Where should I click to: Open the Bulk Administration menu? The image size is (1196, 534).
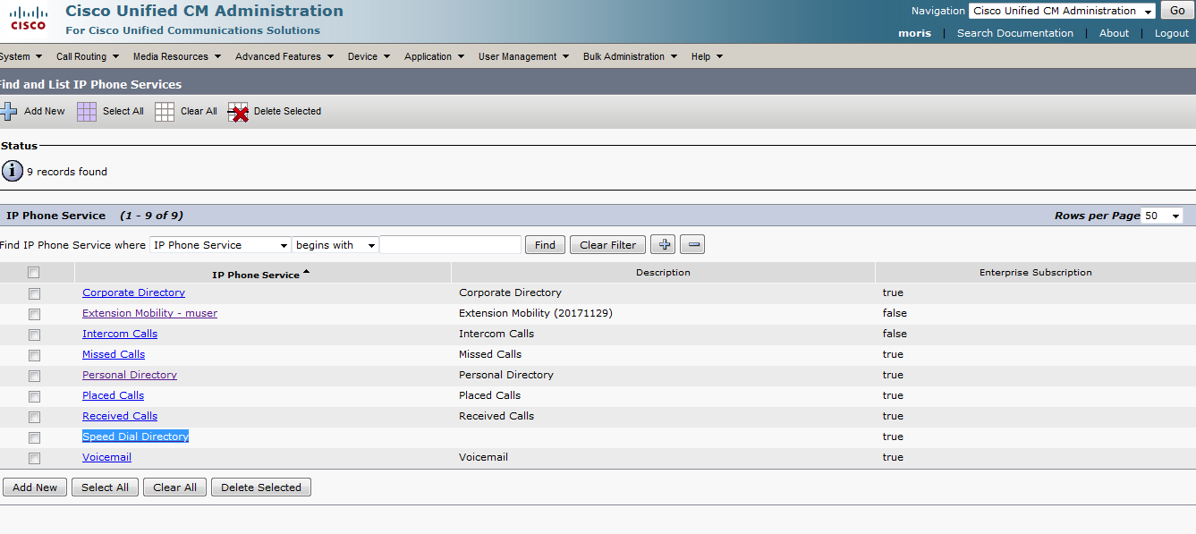pyautogui.click(x=630, y=56)
